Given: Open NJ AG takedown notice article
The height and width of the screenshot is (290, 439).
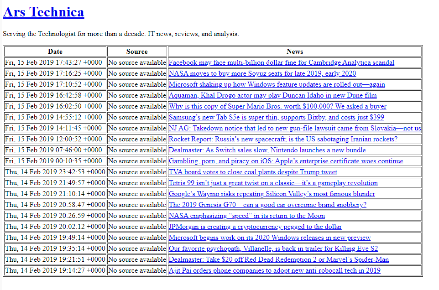Looking at the screenshot, I should [294, 128].
